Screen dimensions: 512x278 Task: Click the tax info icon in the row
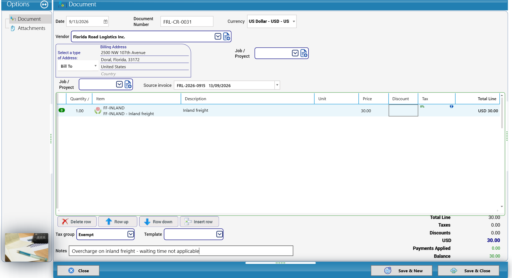(451, 106)
